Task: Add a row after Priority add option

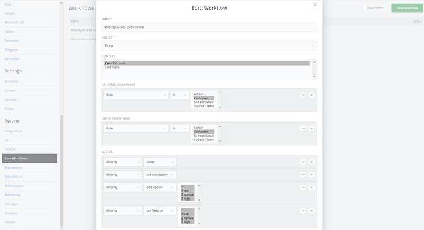Action: pos(312,187)
